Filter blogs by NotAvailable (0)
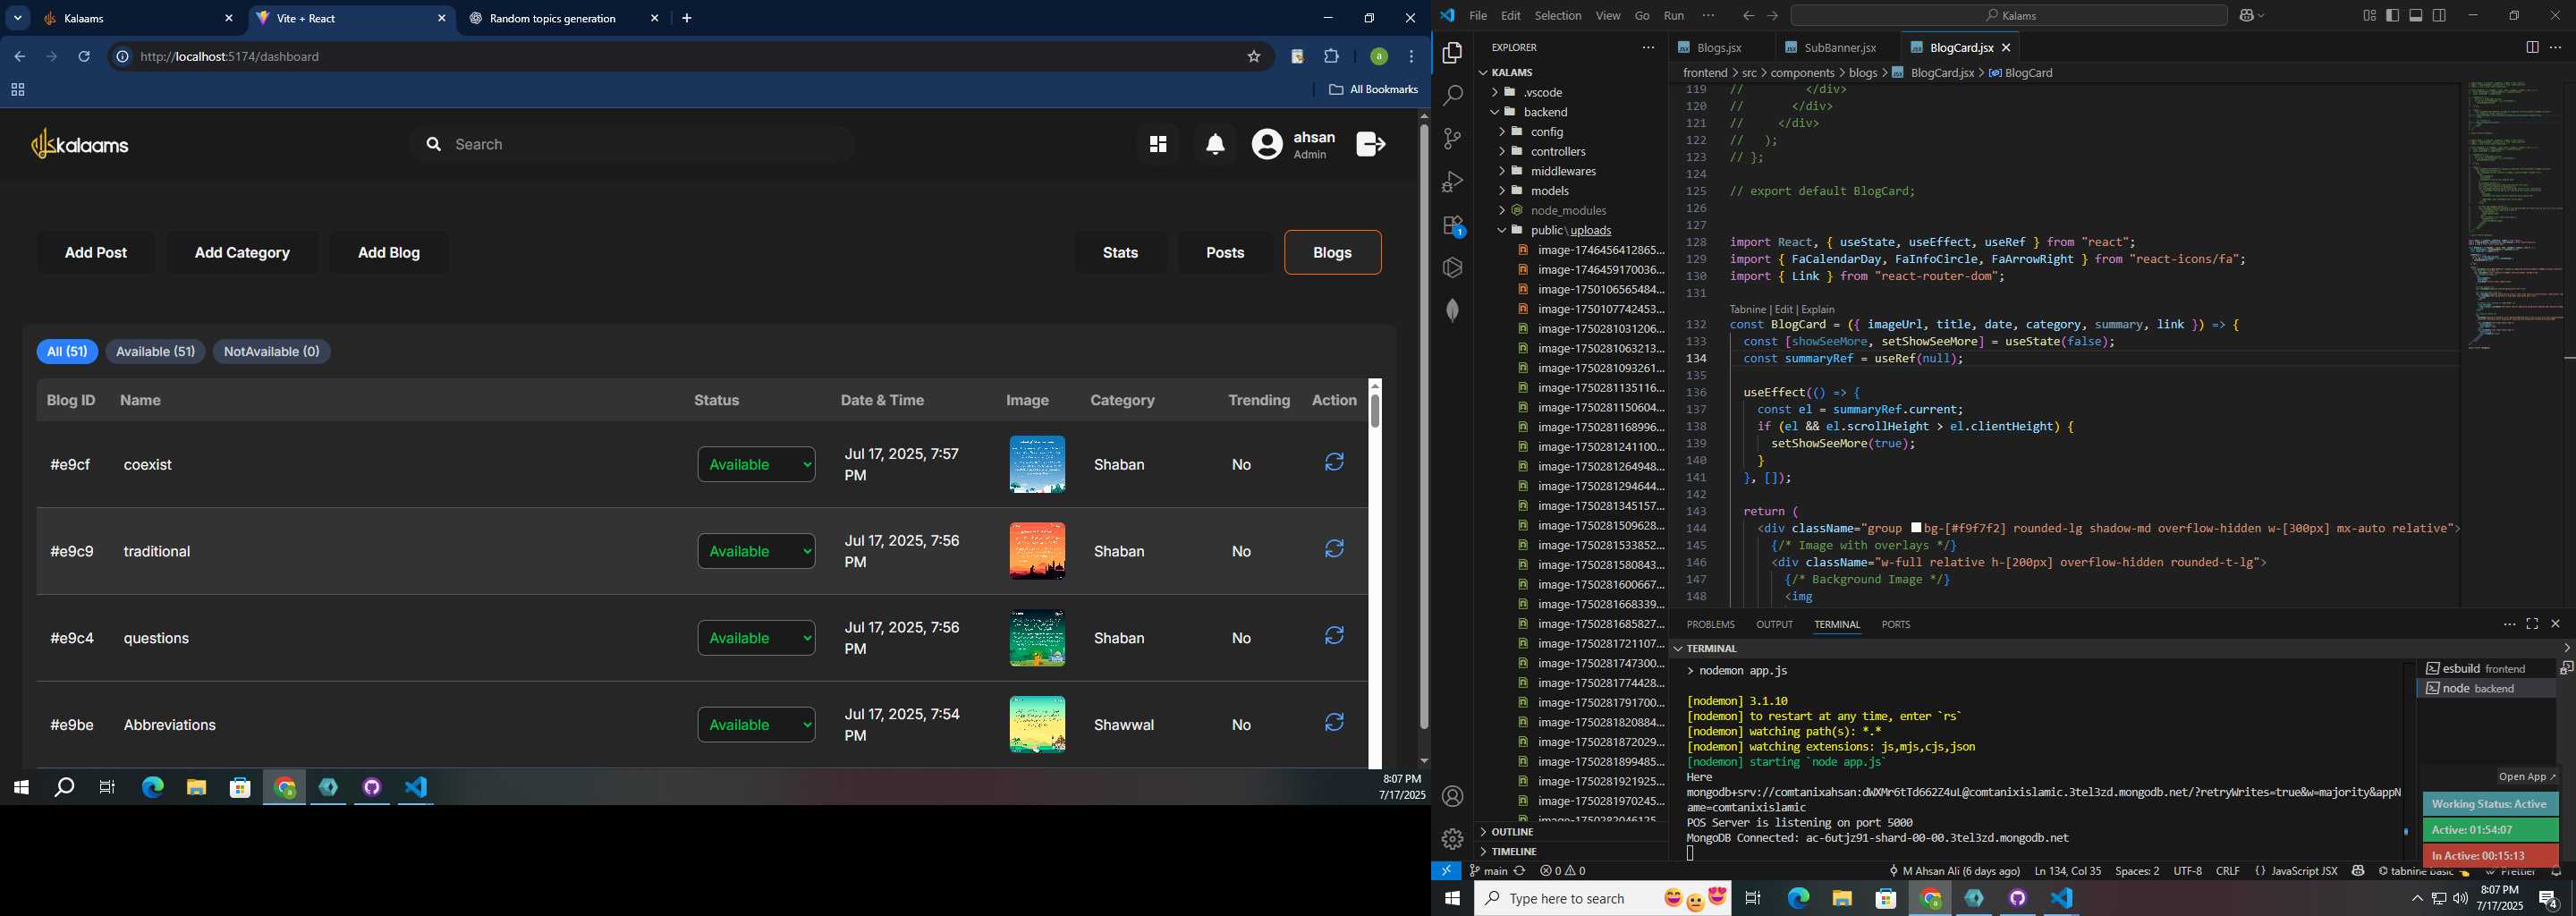This screenshot has width=2576, height=916. coord(271,352)
